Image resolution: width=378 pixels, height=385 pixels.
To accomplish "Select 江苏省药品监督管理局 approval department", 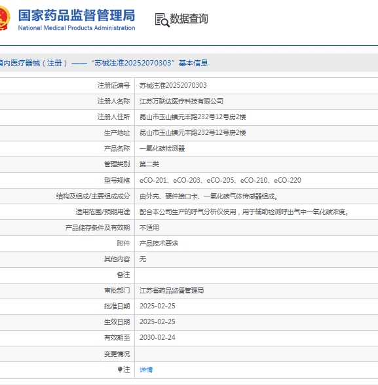I will click(172, 291).
